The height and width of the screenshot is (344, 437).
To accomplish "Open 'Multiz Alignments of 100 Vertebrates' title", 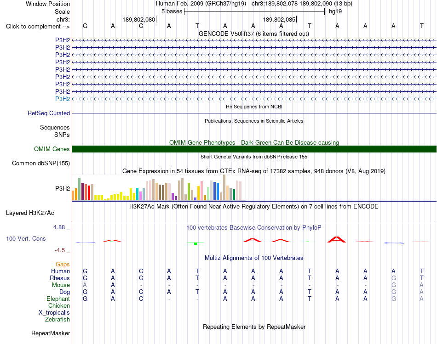I will coord(254,258).
